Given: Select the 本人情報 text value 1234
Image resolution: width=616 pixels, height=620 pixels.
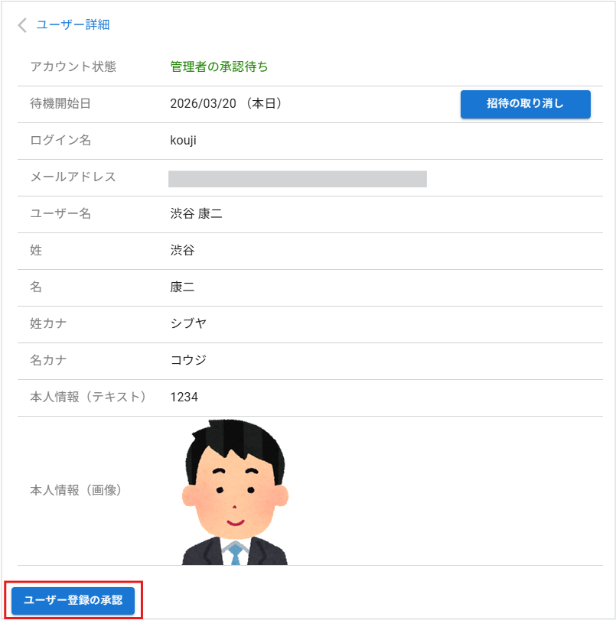Looking at the screenshot, I should coord(186,397).
